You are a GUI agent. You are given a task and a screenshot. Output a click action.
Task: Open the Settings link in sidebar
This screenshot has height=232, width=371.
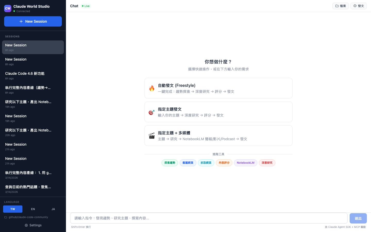(33, 225)
